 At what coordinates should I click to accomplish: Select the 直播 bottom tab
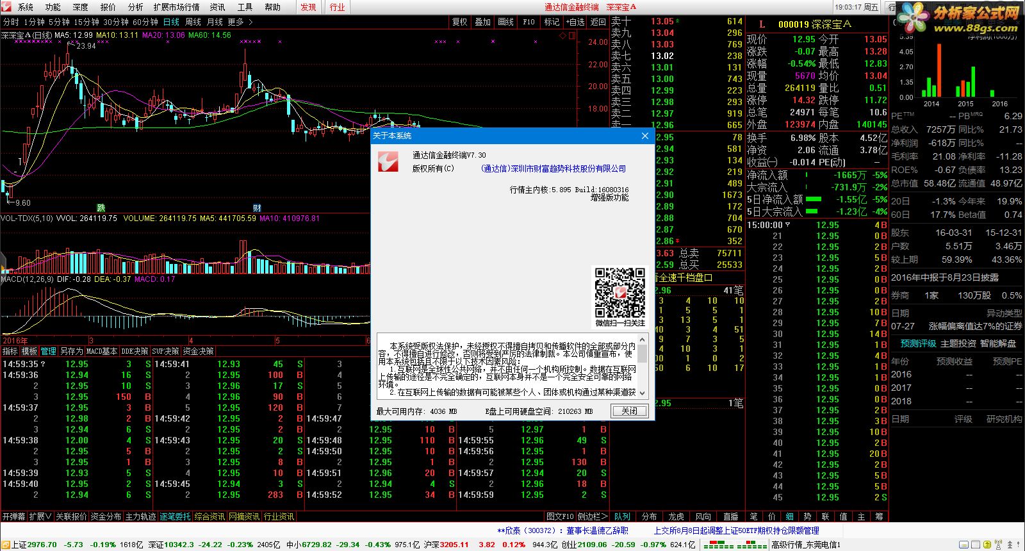click(x=730, y=516)
